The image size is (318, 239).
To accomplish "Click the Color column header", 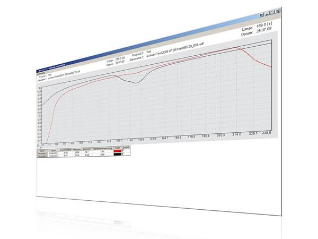I will coord(117,148).
